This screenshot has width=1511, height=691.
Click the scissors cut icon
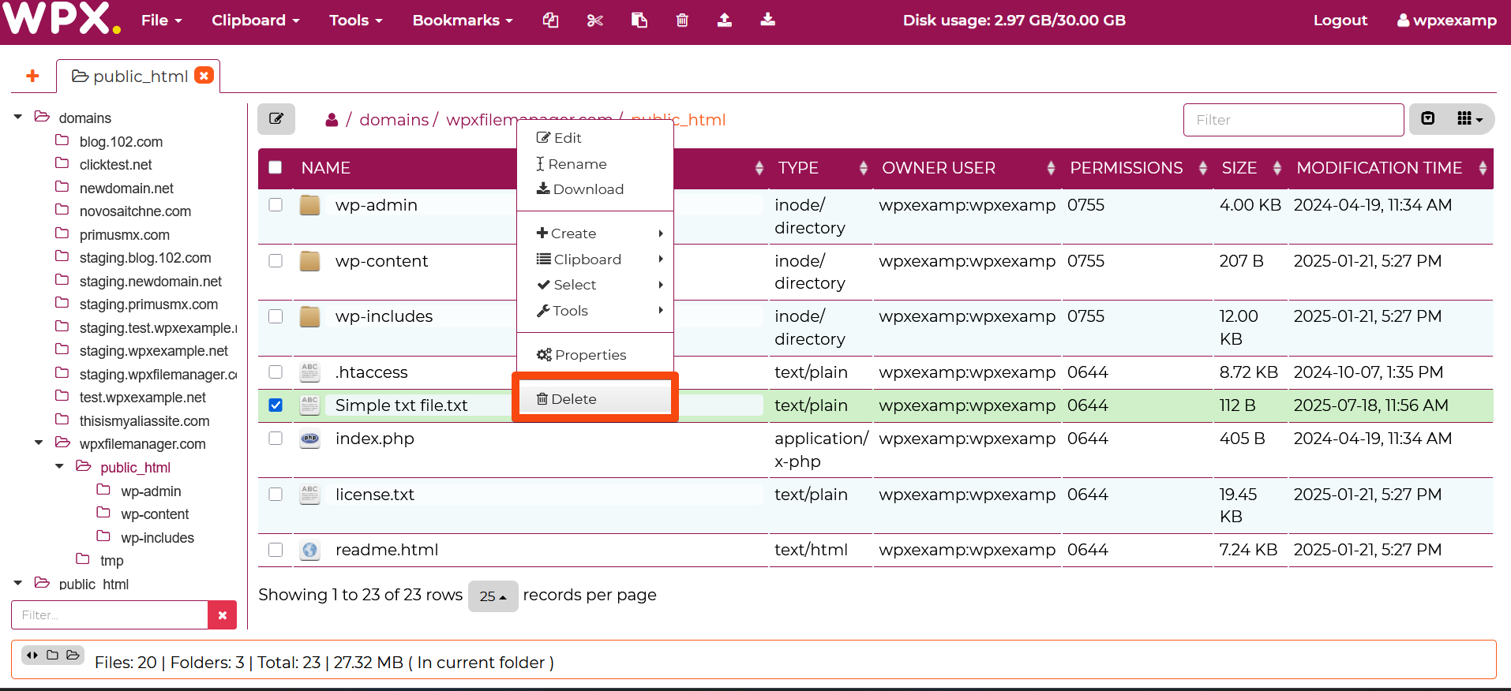(x=595, y=21)
